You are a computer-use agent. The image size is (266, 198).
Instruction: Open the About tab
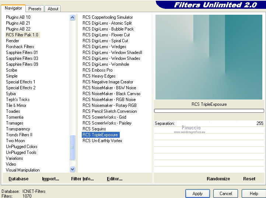coord(53,8)
